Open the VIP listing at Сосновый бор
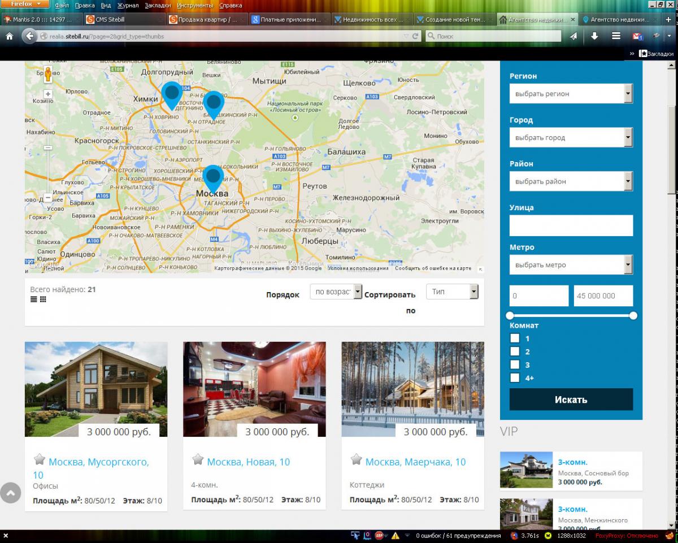This screenshot has width=678, height=543. click(x=571, y=470)
